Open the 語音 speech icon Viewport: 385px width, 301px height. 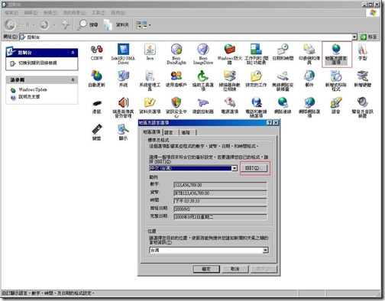tap(336, 105)
